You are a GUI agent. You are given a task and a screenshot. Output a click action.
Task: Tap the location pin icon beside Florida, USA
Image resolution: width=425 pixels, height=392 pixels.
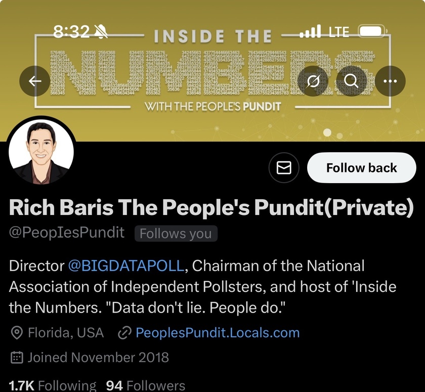click(x=17, y=333)
